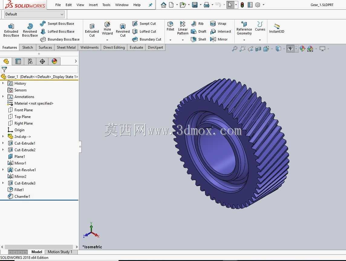Click the Save toolbar icon
The height and width of the screenshot is (261, 346).
coord(195,5)
